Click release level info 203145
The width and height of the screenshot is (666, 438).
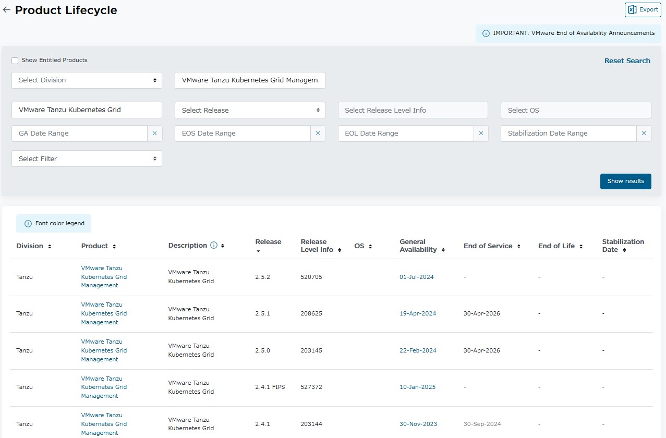click(x=311, y=350)
